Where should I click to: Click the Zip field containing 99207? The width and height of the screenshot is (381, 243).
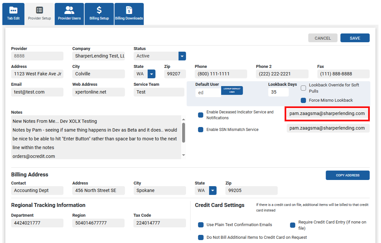tap(175, 74)
